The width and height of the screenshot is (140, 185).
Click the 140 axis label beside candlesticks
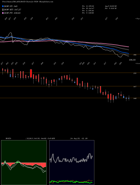(x=135, y=98)
